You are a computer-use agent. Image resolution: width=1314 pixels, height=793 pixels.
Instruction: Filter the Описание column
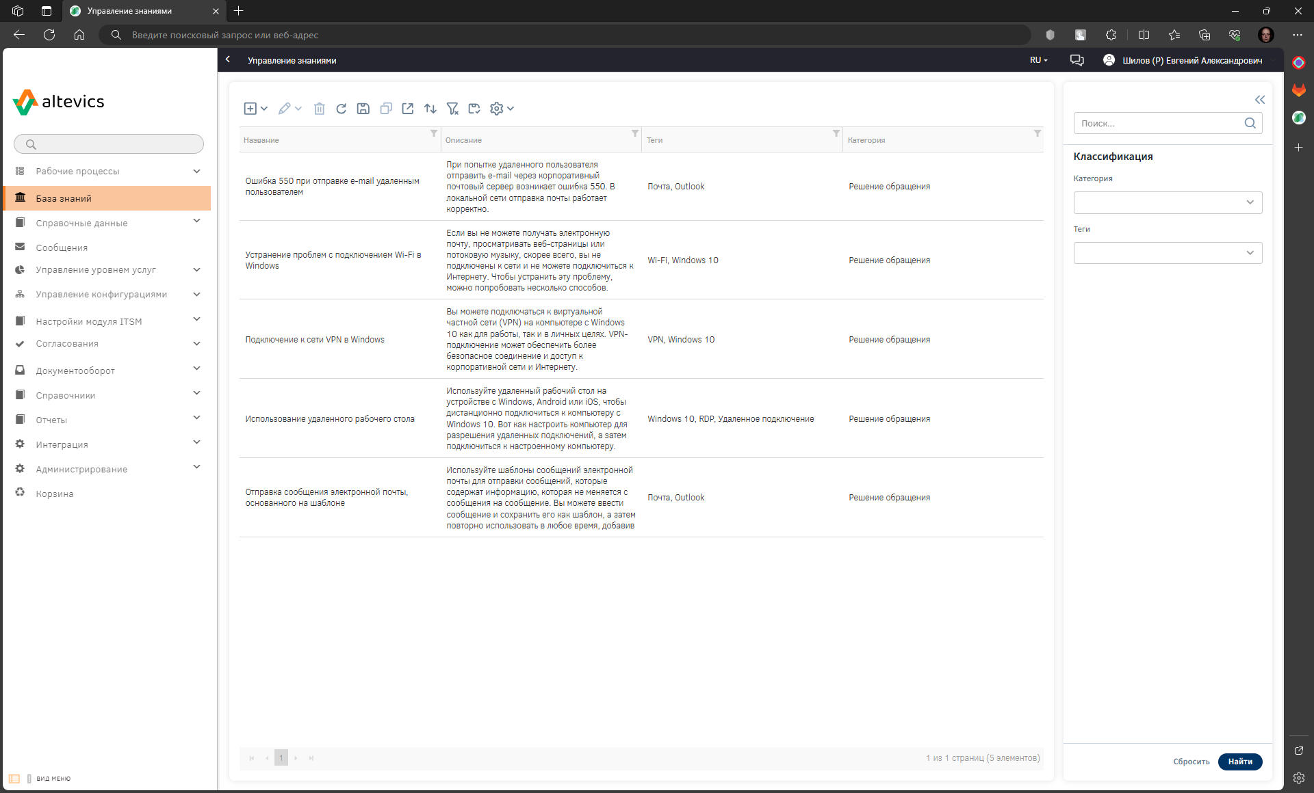(x=635, y=133)
